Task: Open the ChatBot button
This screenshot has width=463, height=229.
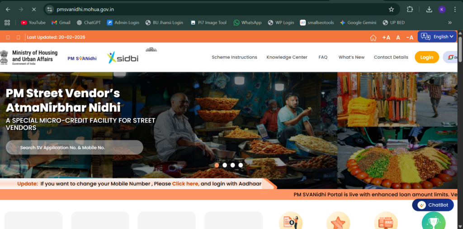Action: 433,205
